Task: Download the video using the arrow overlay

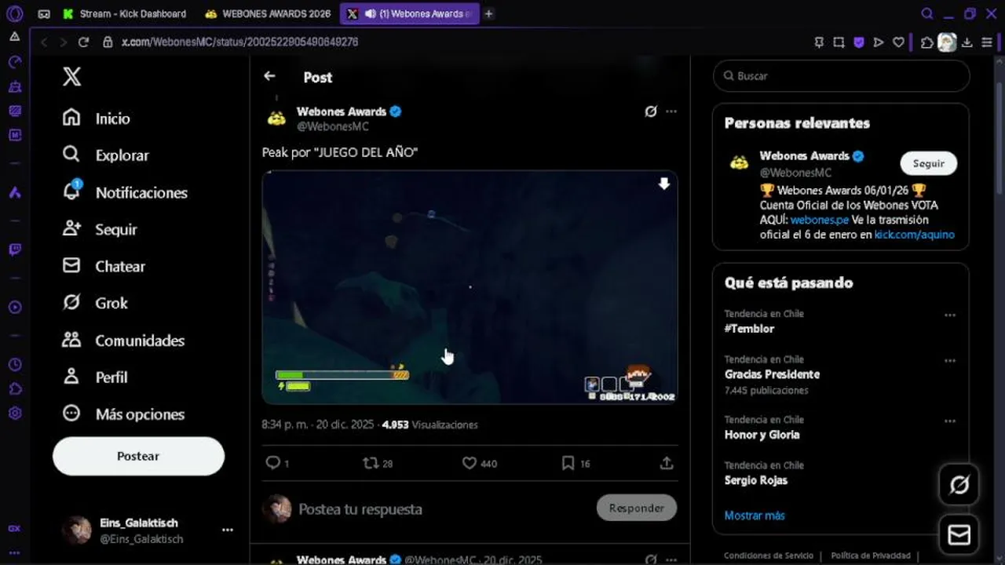Action: pos(664,184)
